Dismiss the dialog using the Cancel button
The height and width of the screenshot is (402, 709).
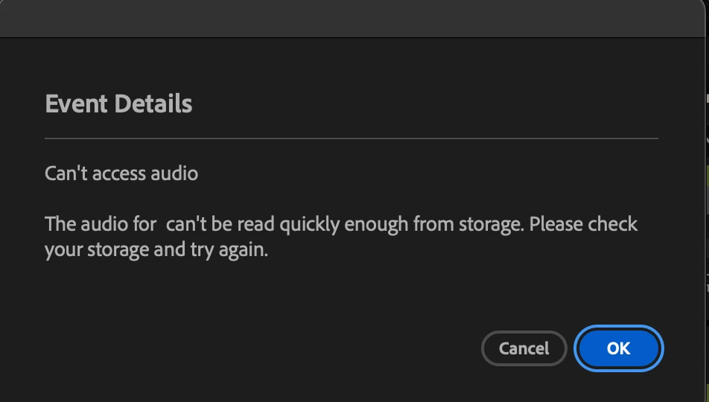[x=524, y=348]
